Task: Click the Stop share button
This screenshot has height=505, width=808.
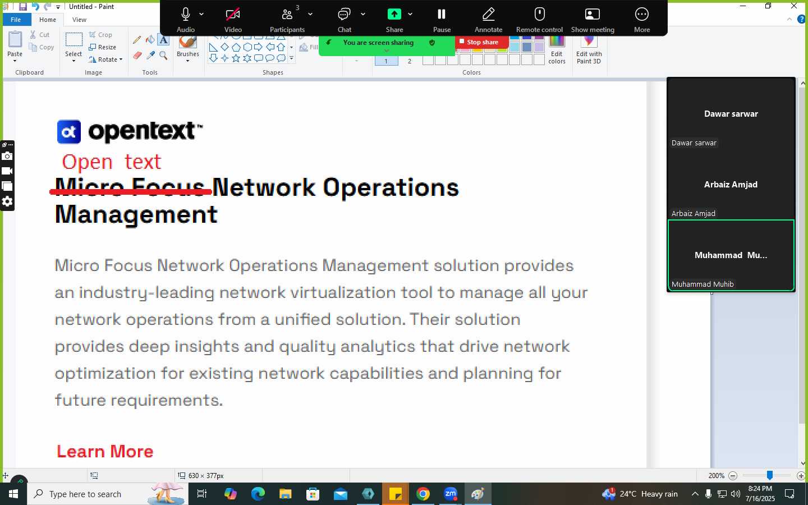Action: (481, 42)
